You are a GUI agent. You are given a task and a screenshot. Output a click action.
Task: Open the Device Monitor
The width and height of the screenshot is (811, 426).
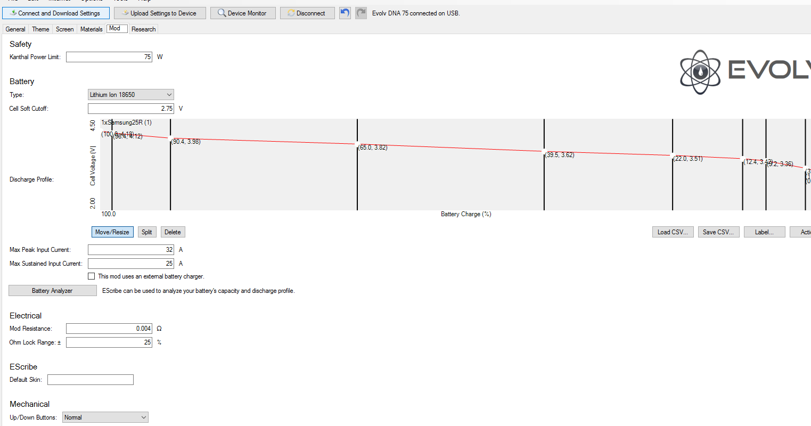[x=243, y=13]
